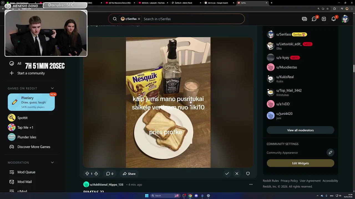Open Mod Mail
Viewport: 355px width, 199px height.
(x=24, y=182)
